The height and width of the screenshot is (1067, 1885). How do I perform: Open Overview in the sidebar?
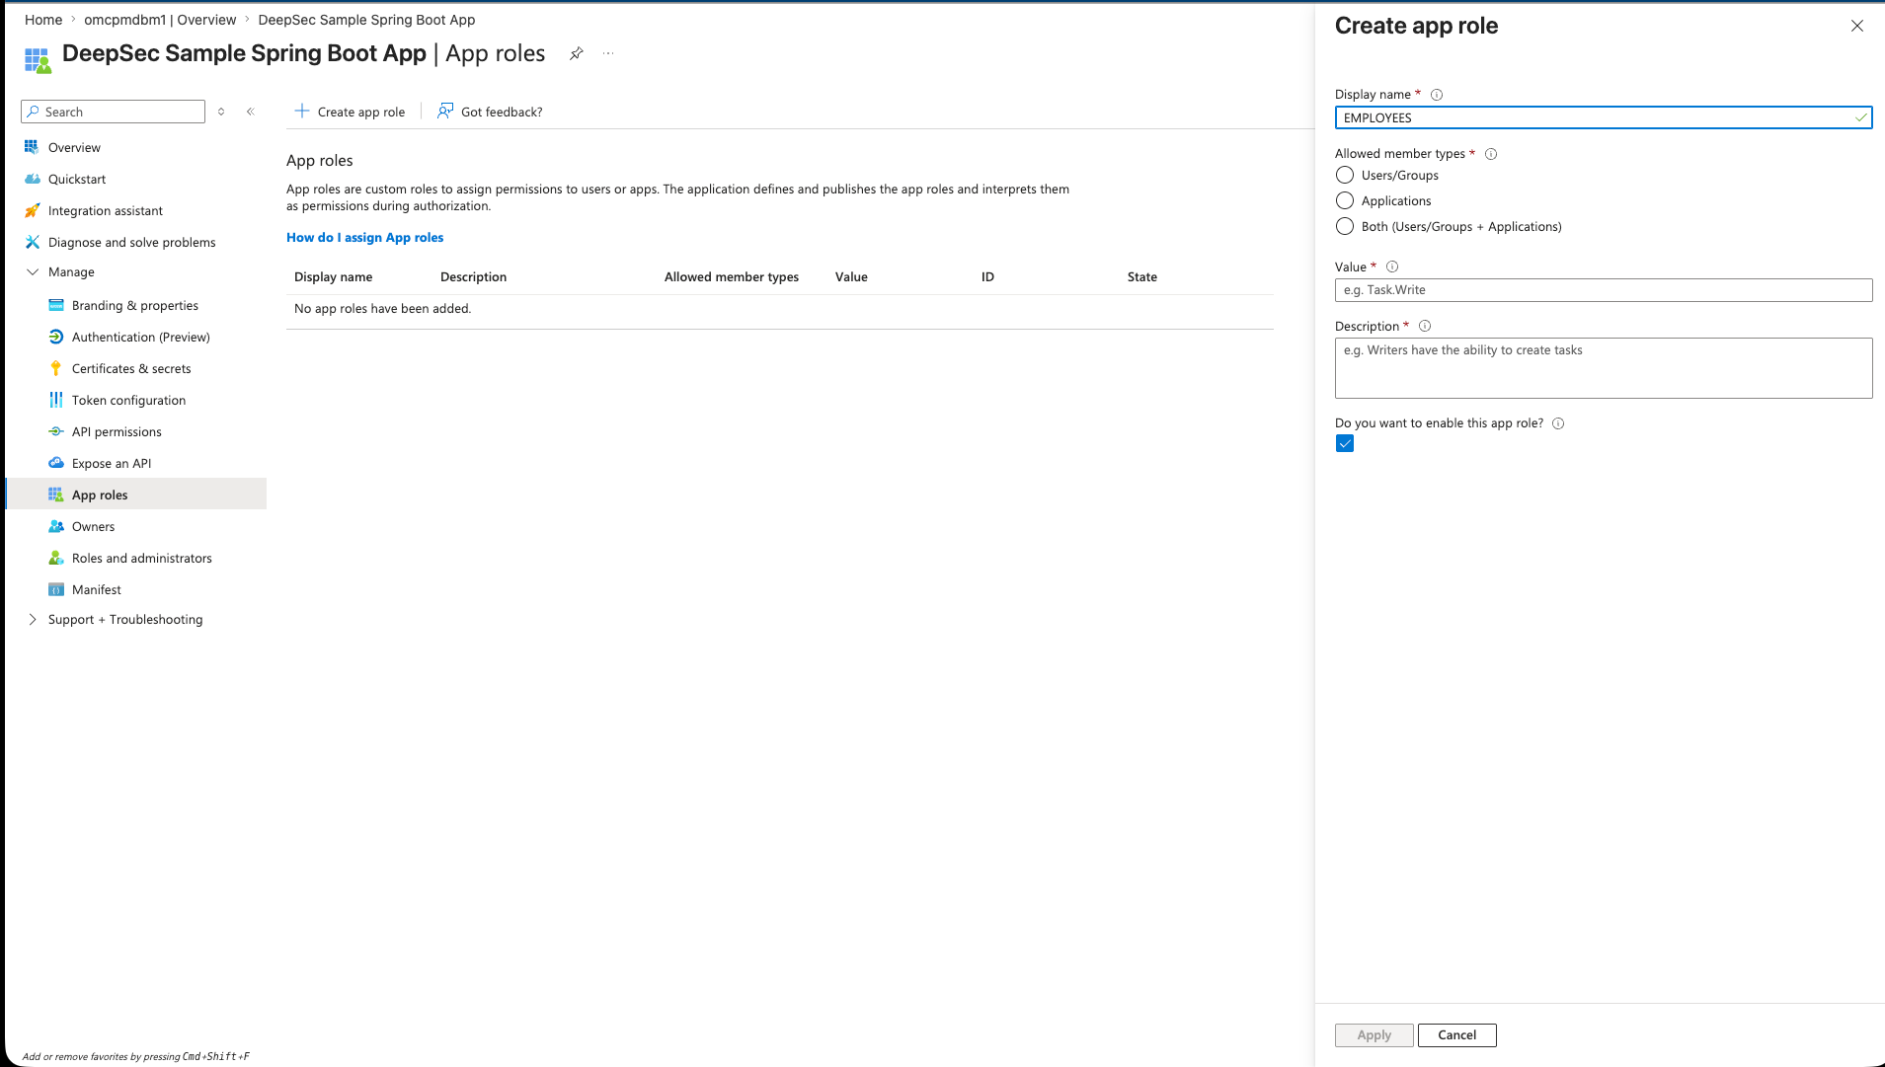click(74, 147)
